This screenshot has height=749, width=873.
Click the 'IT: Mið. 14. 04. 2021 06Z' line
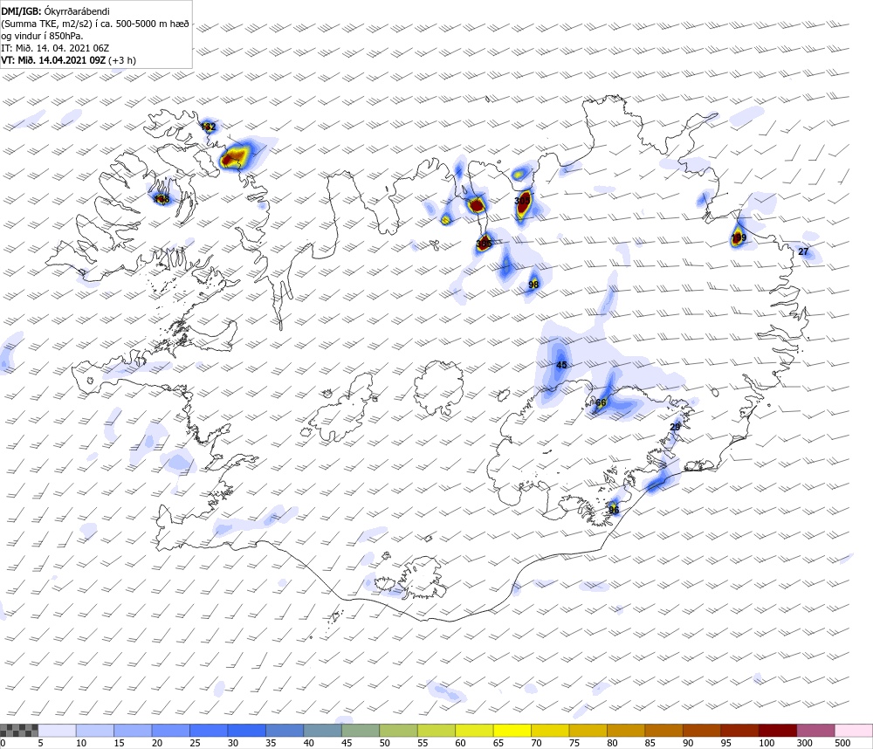[55, 48]
